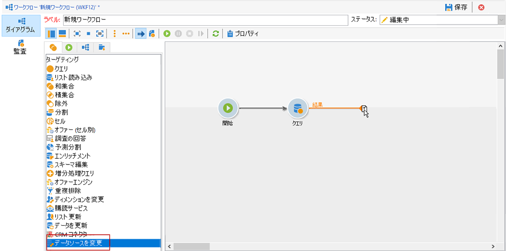Click the horizontal scrollbar right arrow
This screenshot has height=251, width=506.
492,246
